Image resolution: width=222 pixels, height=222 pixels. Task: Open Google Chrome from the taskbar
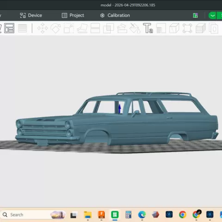pyautogui.click(x=183, y=215)
